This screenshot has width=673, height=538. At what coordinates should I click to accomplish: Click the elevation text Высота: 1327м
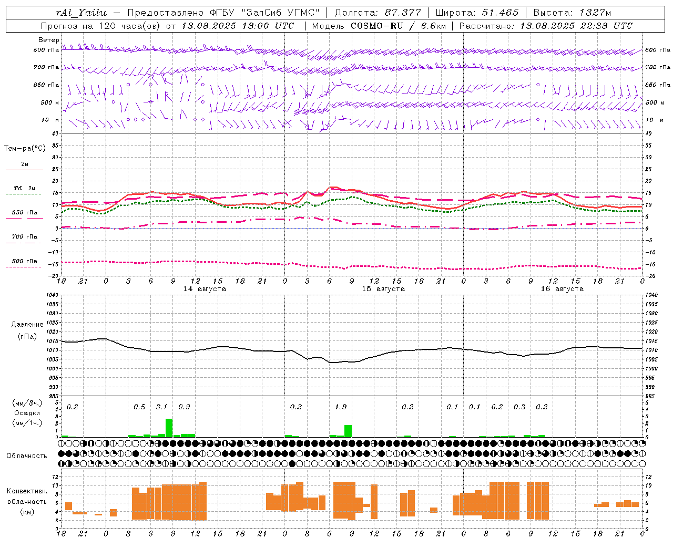[x=572, y=13]
